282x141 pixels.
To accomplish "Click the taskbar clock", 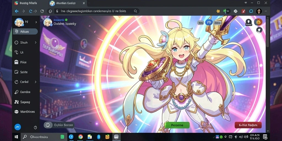I will coord(254,137).
